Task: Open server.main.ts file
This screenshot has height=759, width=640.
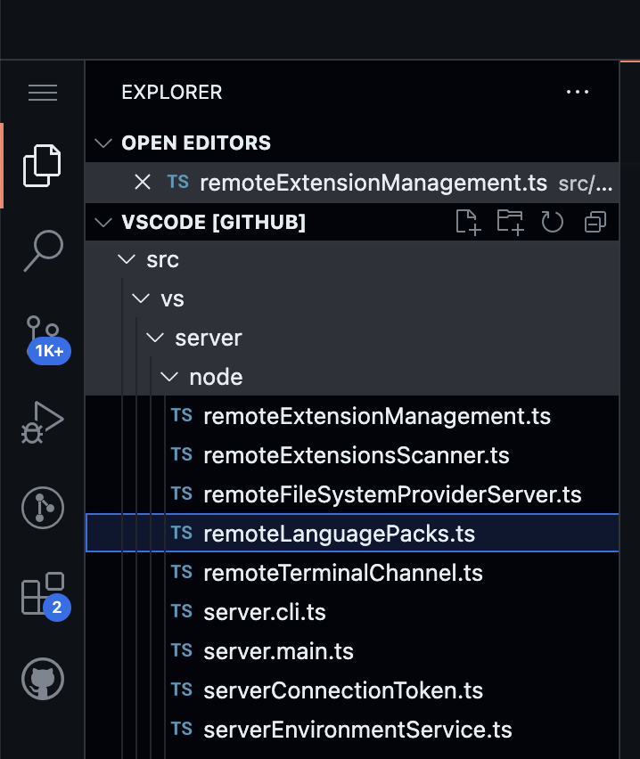Action: (352, 651)
